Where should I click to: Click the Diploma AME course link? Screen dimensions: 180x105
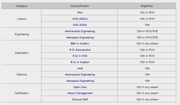click(x=80, y=69)
